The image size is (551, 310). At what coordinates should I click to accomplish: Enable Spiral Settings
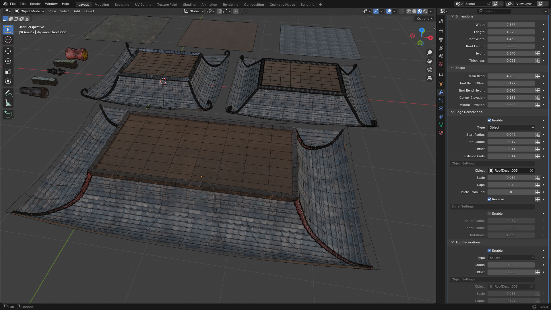[x=490, y=214]
